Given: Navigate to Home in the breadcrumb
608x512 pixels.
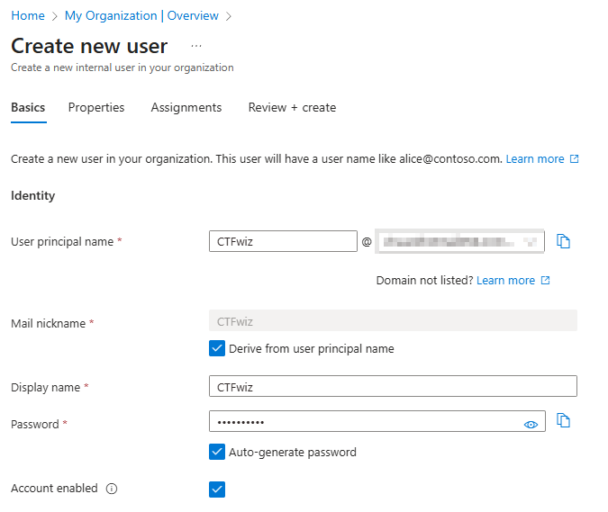Looking at the screenshot, I should [28, 15].
